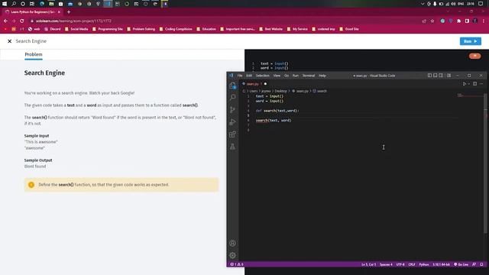
Task: Toggle primary sidebar layout icon
Action: [x=429, y=76]
